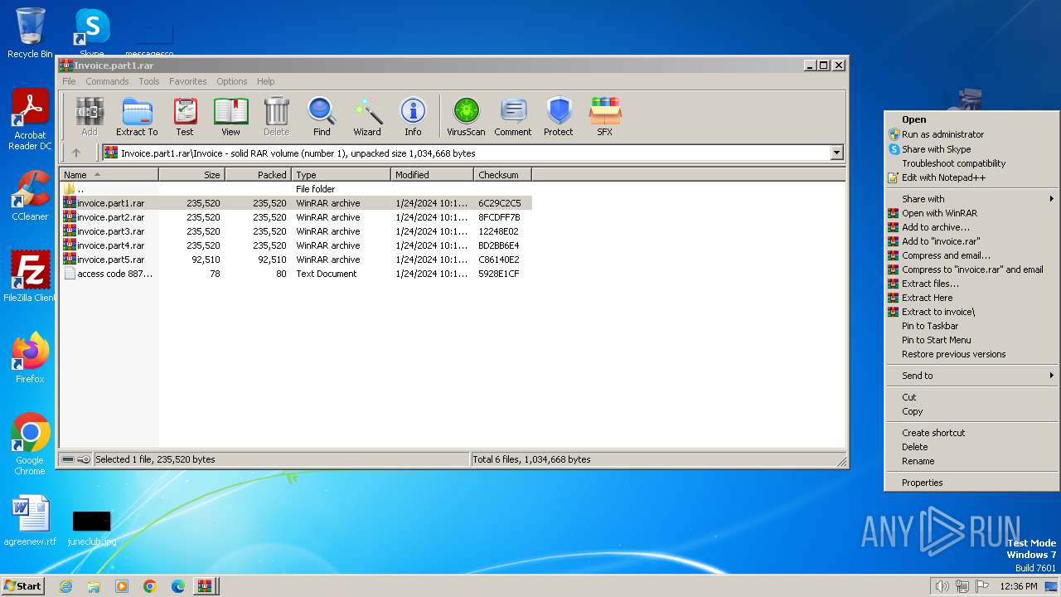1061x597 pixels.
Task: Expand the archive path dropdown
Action: (x=836, y=153)
